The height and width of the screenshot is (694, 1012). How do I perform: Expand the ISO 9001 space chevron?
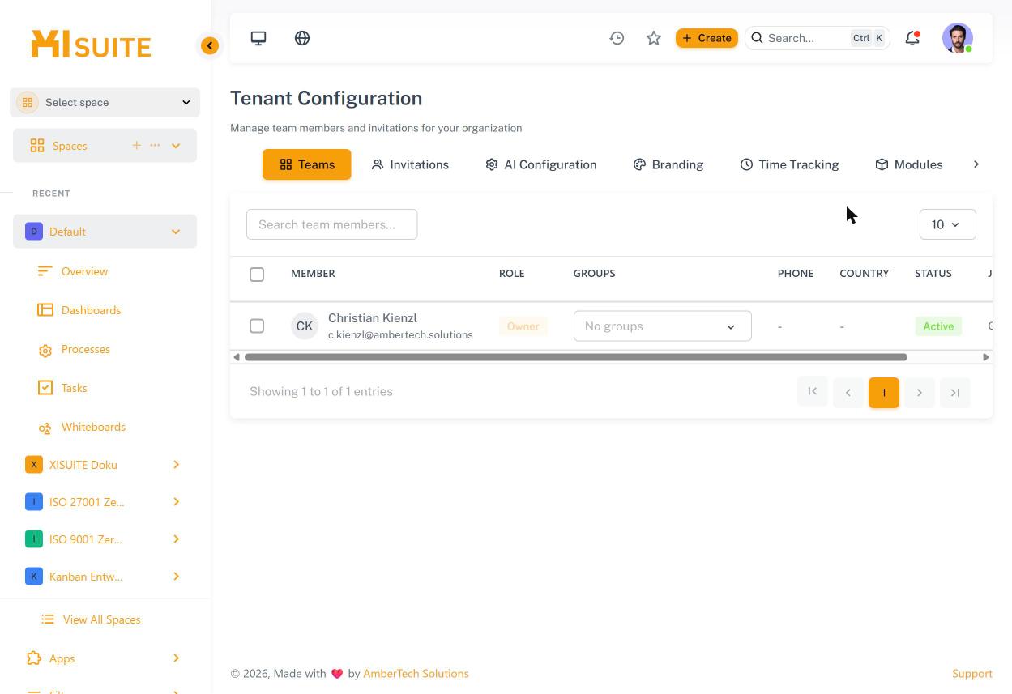(x=176, y=539)
